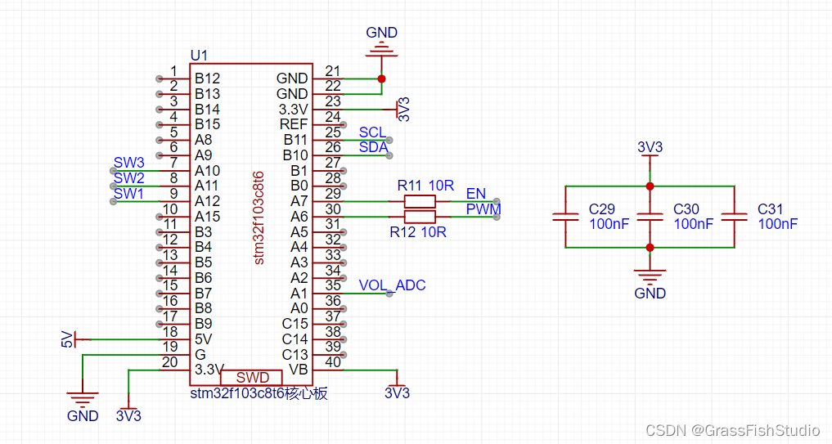Viewport: 832px width, 444px height.
Task: Click pin name A10 on U1
Action: [x=207, y=171]
